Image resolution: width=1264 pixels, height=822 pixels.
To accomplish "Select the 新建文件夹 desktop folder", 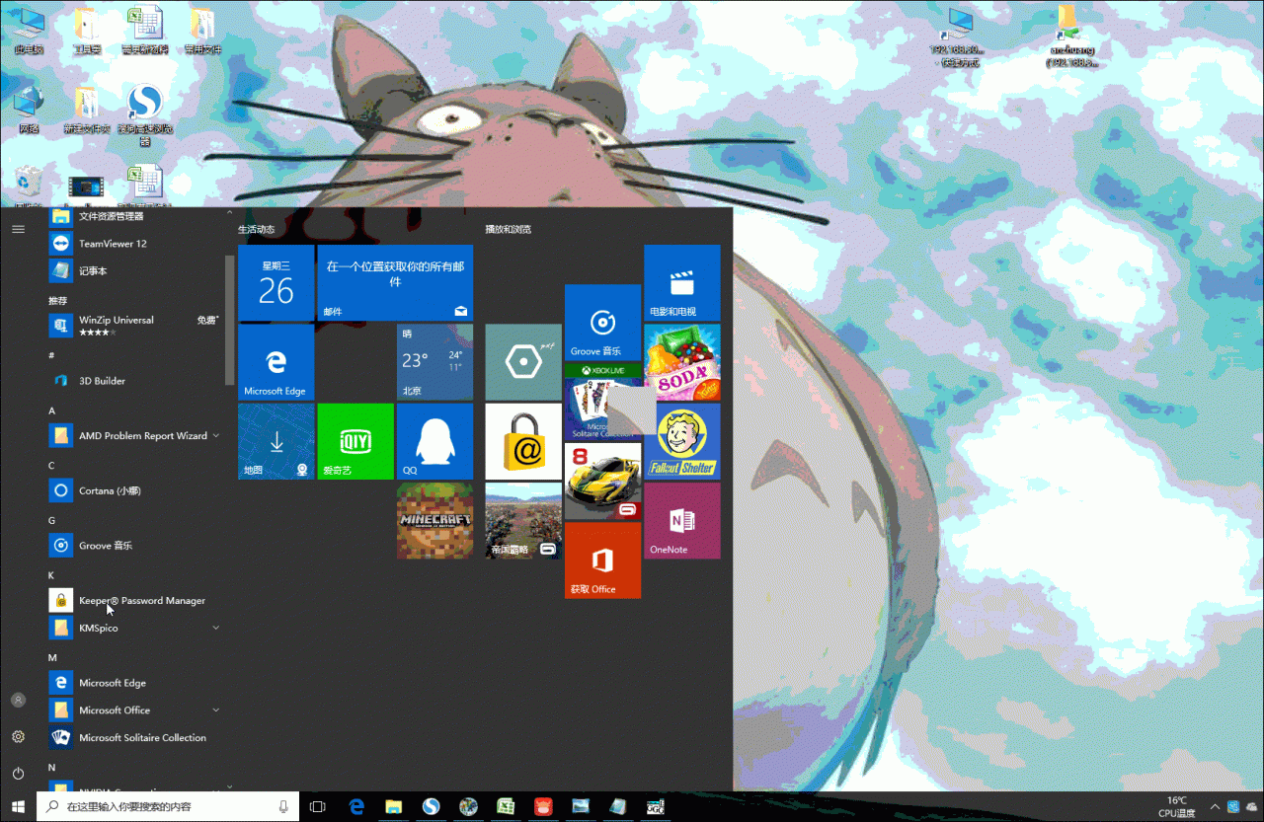I will 87,109.
